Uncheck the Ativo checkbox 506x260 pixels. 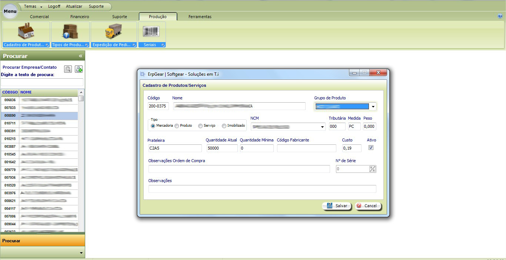coord(371,148)
